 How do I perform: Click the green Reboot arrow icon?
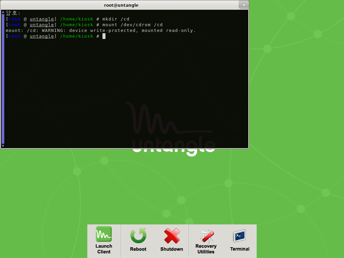pyautogui.click(x=138, y=235)
